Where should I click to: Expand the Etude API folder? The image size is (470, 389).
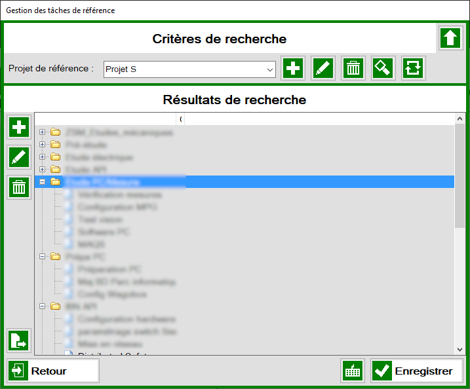coord(42,170)
